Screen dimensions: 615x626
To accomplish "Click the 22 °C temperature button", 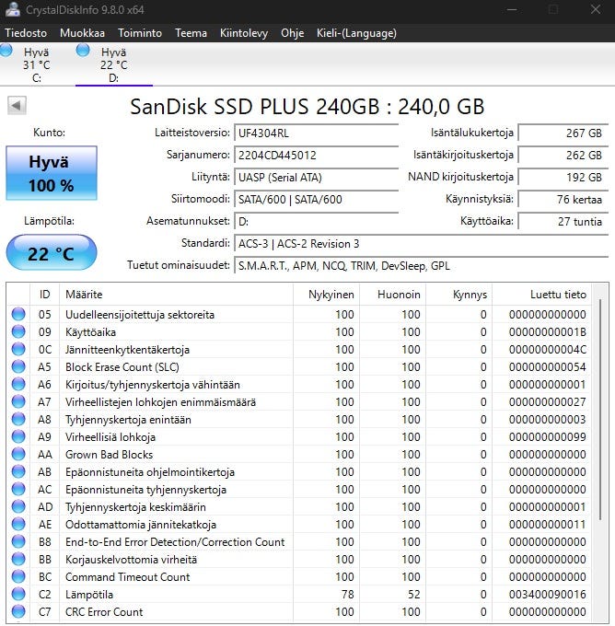I will click(x=52, y=253).
